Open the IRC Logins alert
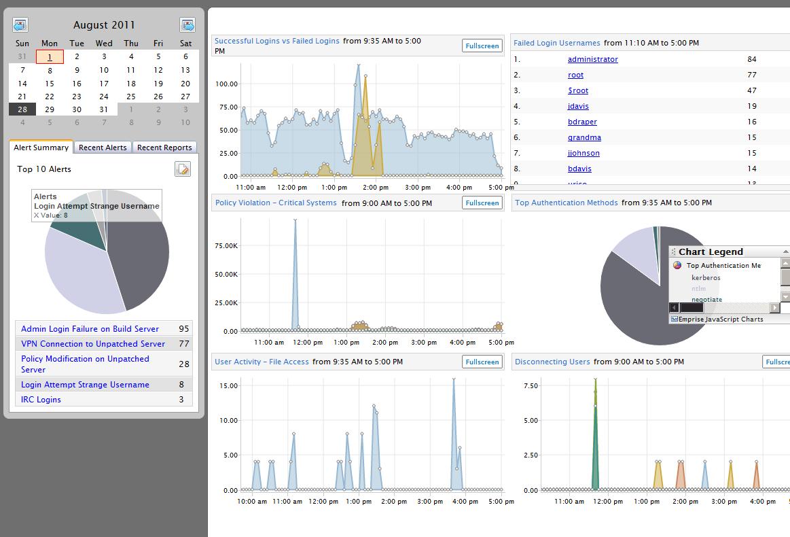This screenshot has height=537, width=790. tap(41, 400)
